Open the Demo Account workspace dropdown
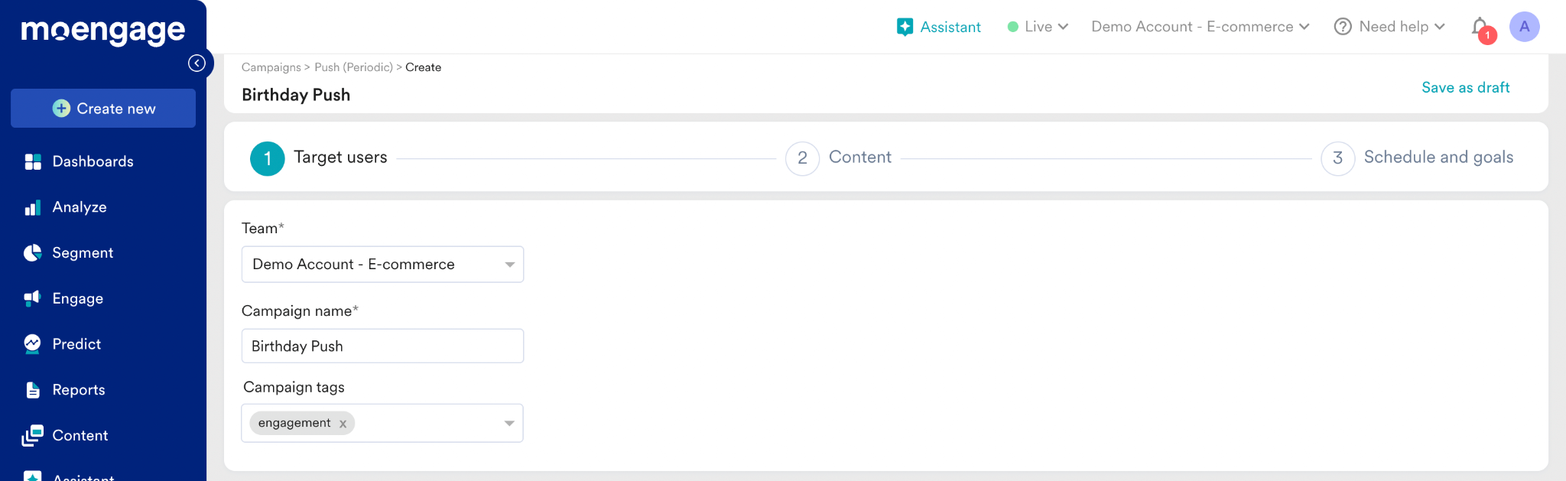Viewport: 1566px width, 481px height. coord(1200,27)
